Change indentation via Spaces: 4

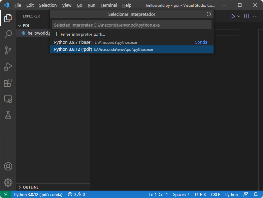pyautogui.click(x=181, y=195)
